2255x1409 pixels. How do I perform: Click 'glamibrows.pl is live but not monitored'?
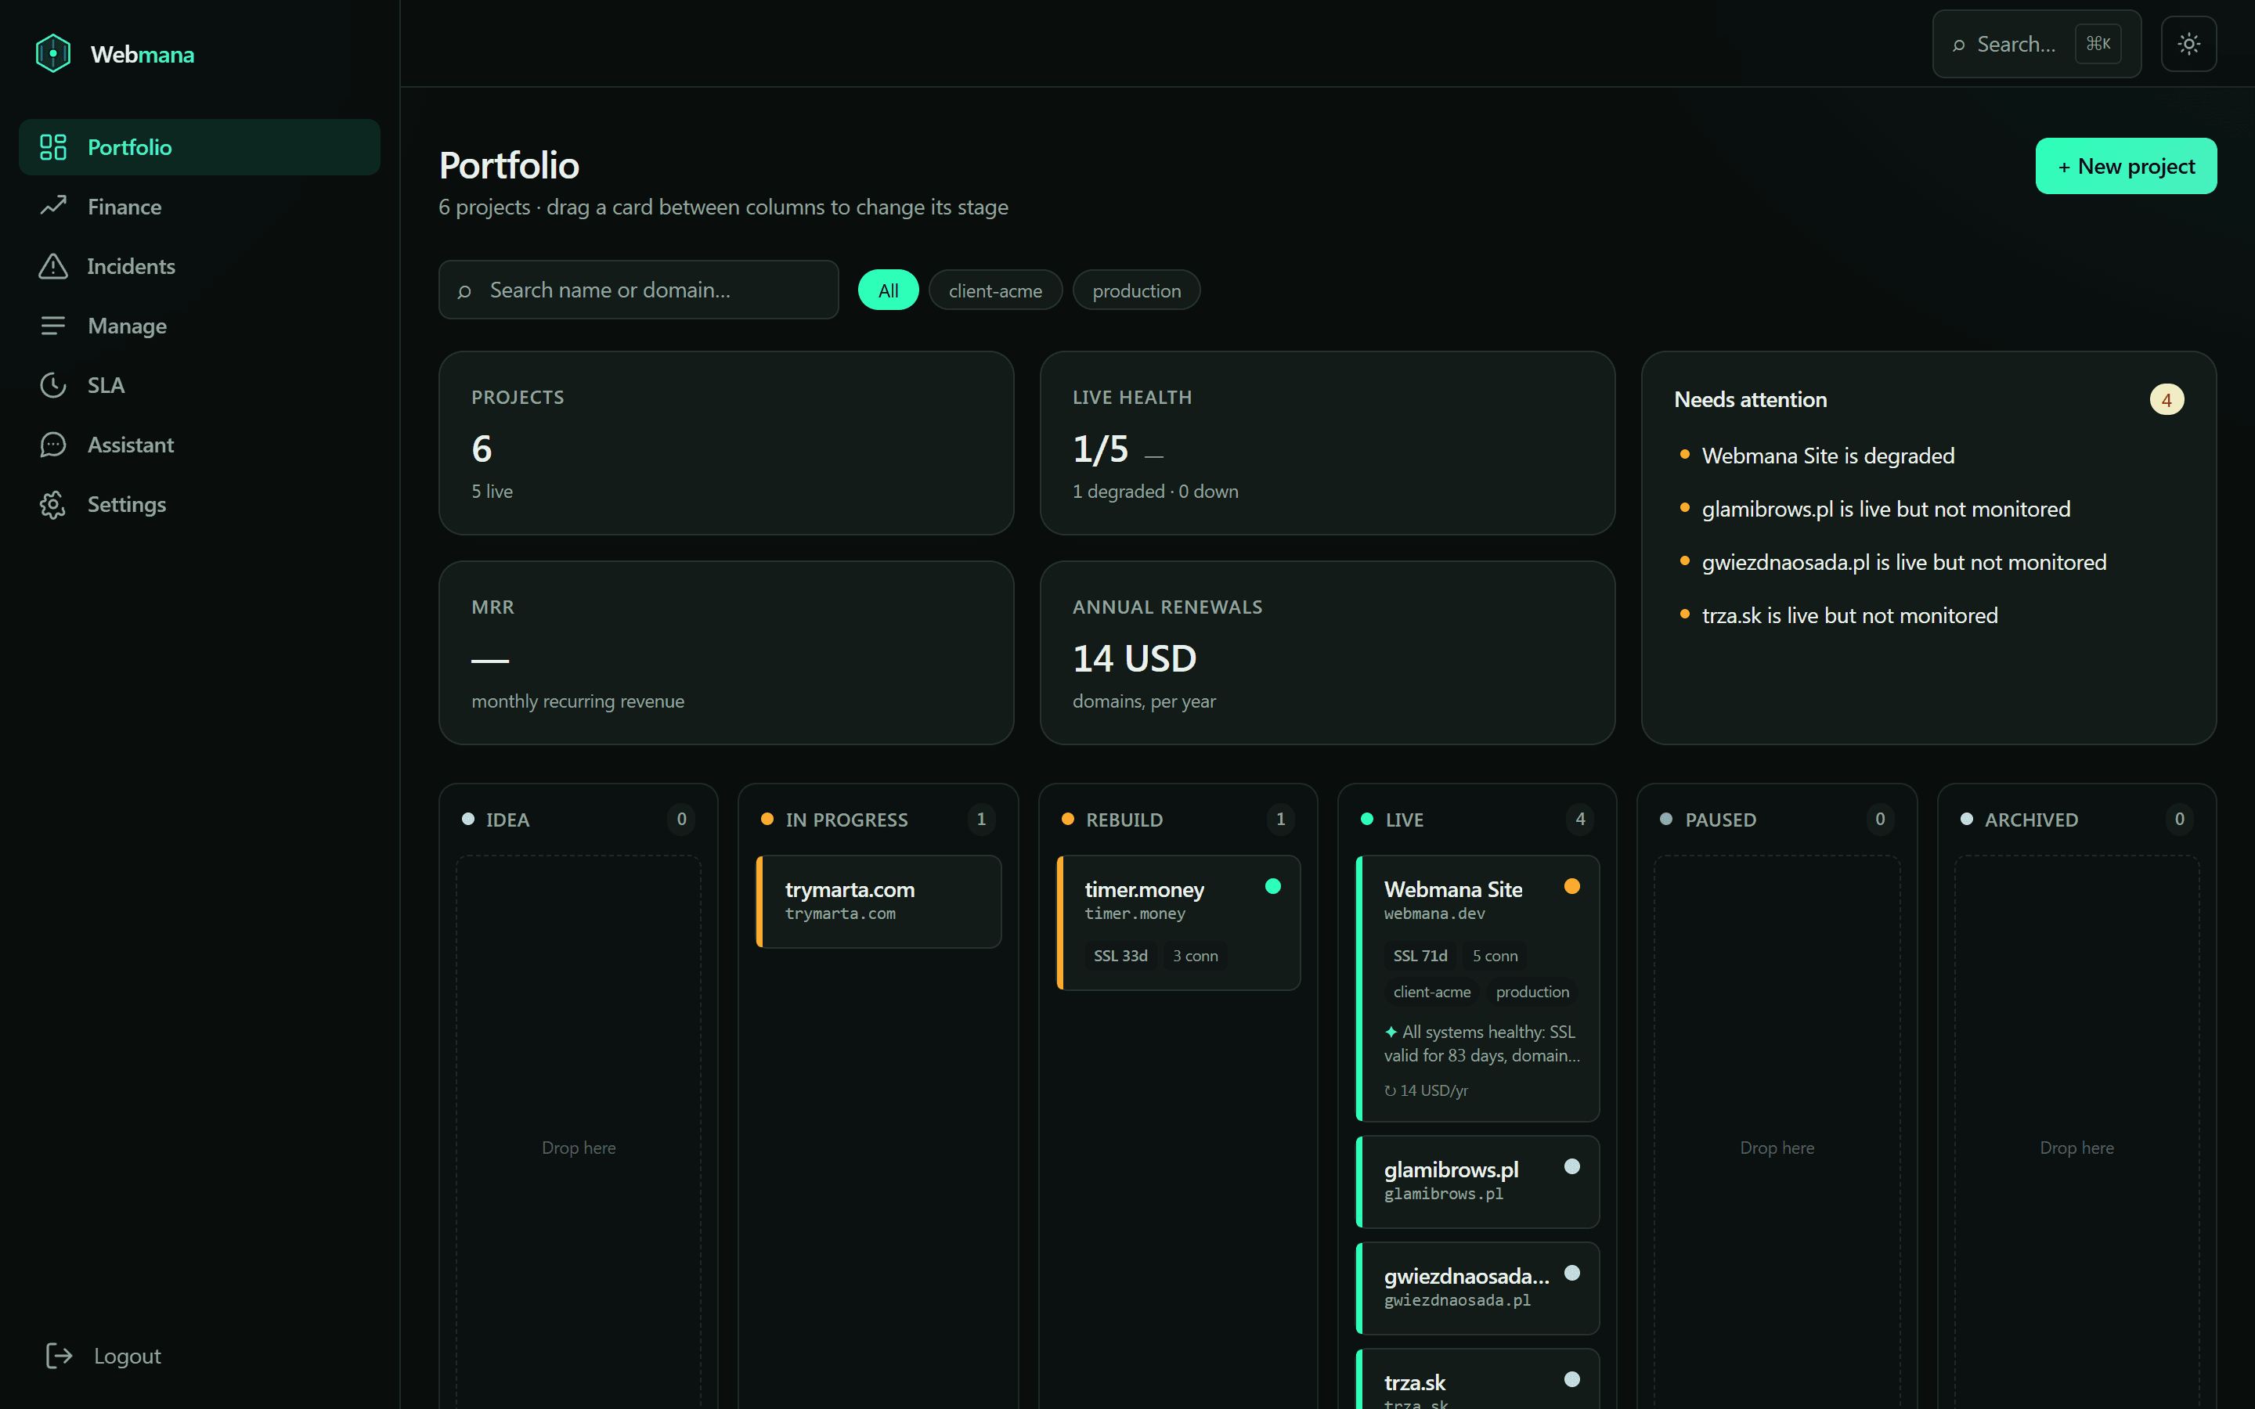[1886, 509]
